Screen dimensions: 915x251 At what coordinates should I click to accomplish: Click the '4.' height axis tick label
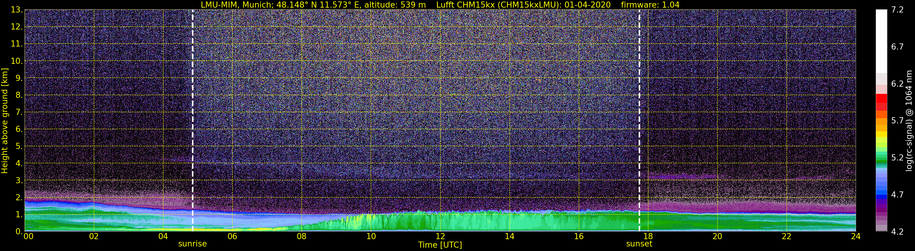click(x=19, y=163)
